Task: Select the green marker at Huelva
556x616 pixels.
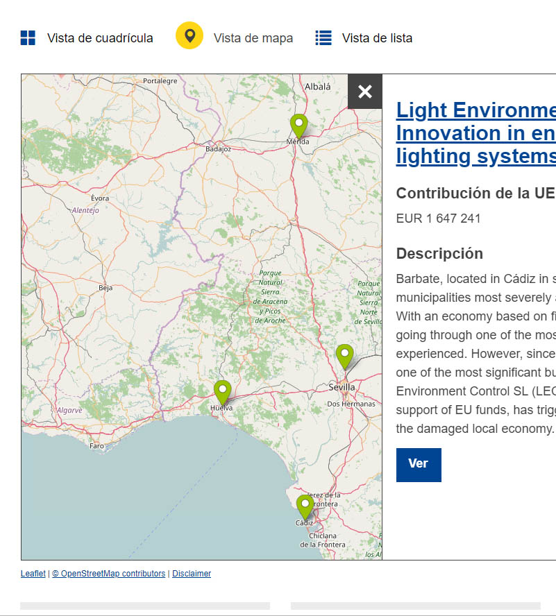Action: [x=222, y=392]
